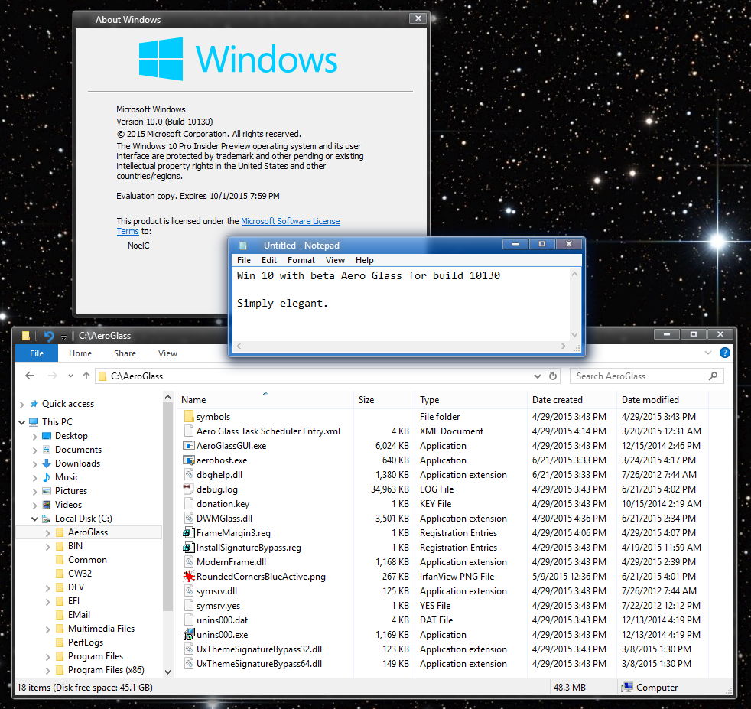This screenshot has height=709, width=751.
Task: Go up one folder level with the up arrow
Action: 86,376
